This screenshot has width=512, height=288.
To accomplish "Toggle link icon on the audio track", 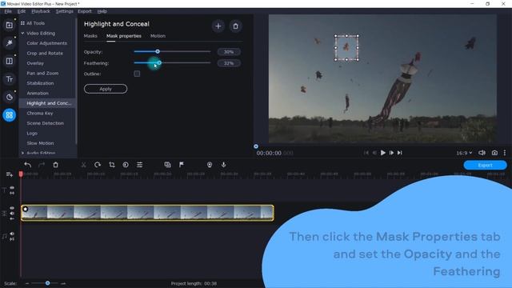I will pyautogui.click(x=12, y=239).
